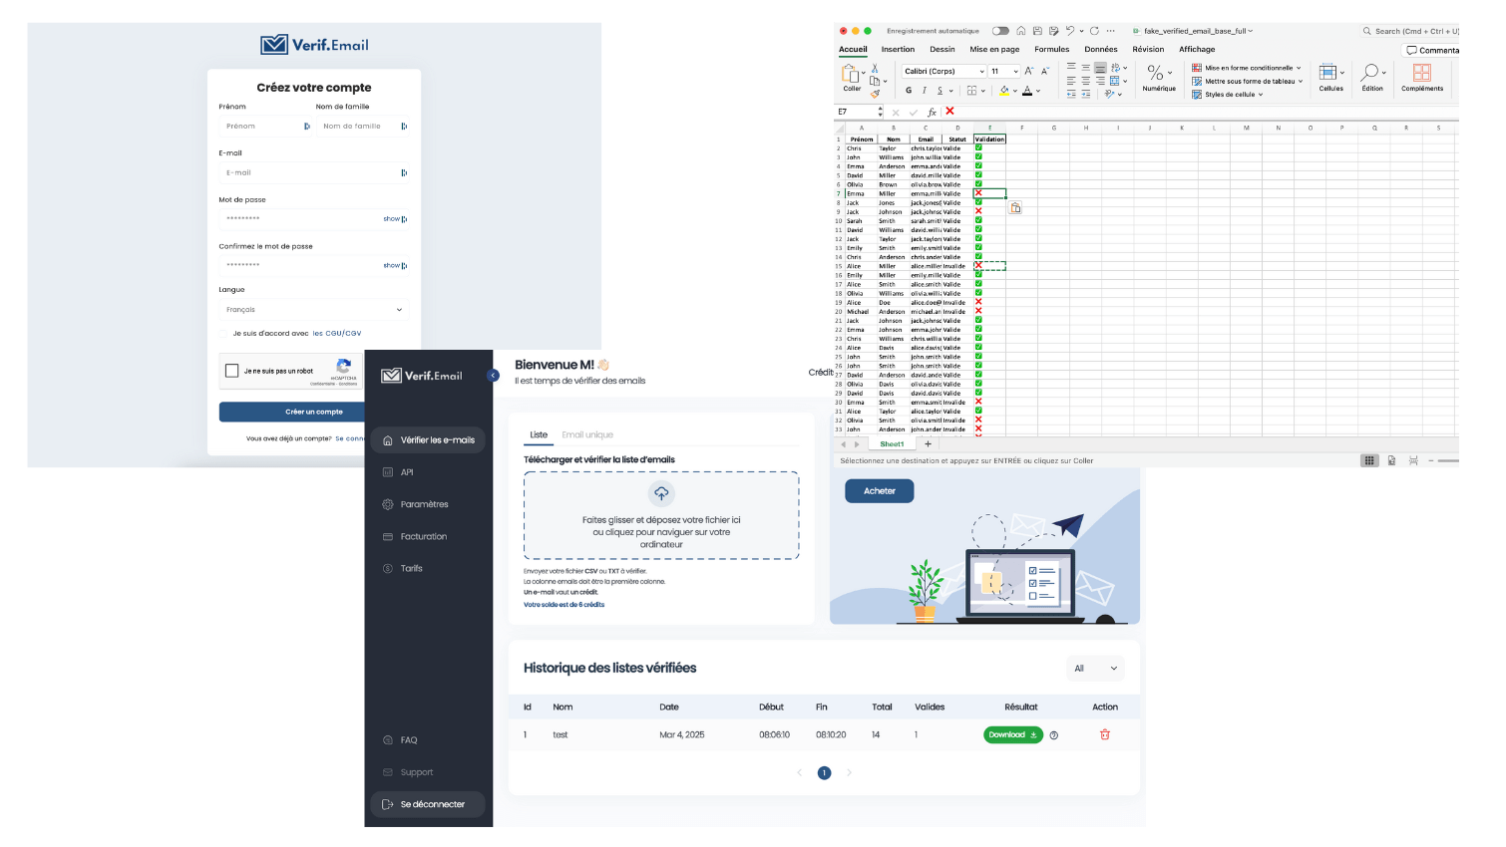Delete the test list with trash icon
1506x847 pixels.
pyautogui.click(x=1104, y=734)
